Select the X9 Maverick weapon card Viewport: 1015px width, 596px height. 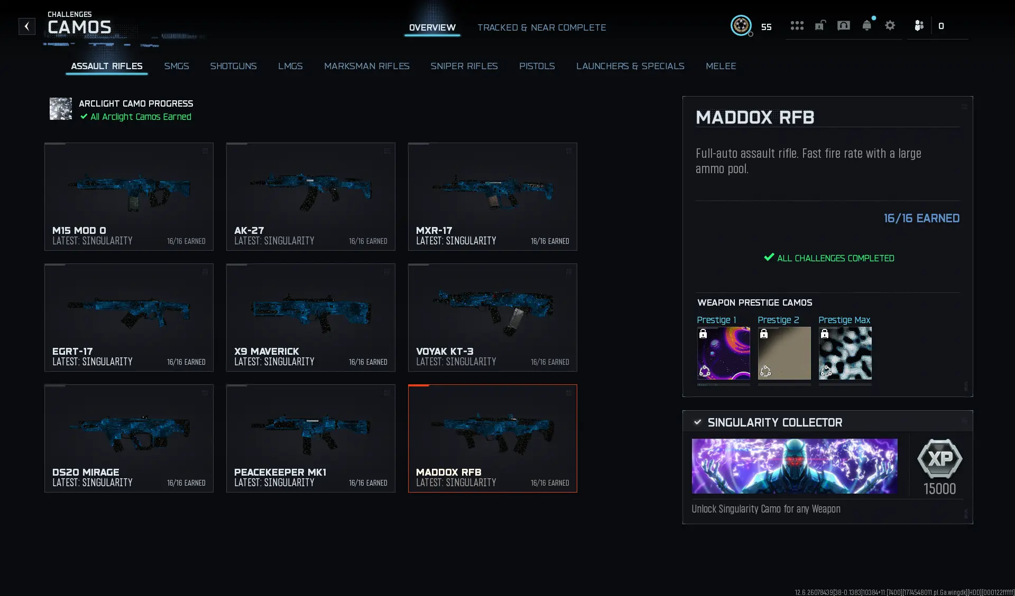pos(311,317)
